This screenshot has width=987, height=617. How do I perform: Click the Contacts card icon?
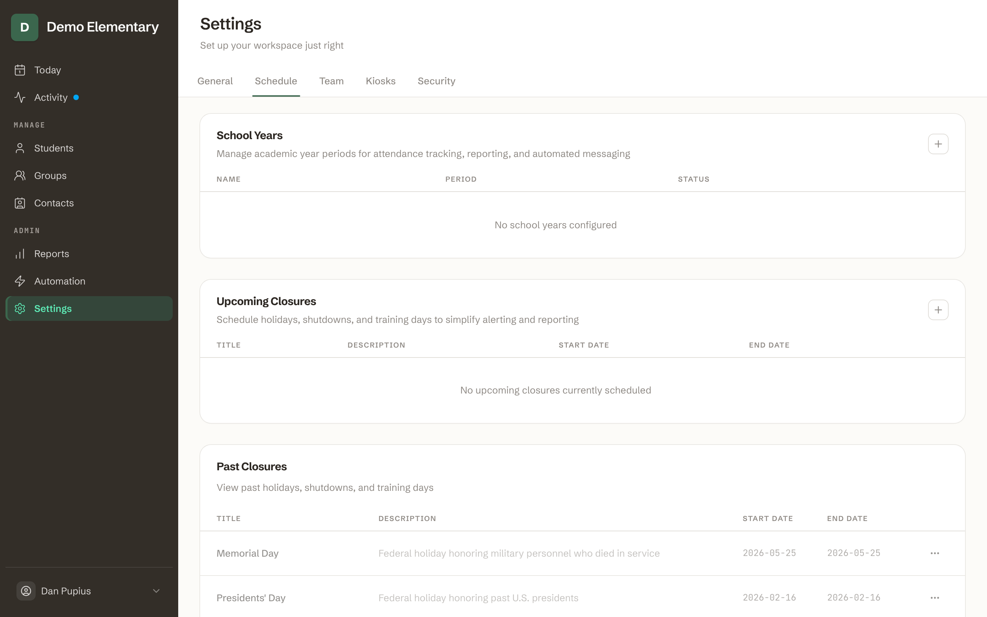[20, 203]
